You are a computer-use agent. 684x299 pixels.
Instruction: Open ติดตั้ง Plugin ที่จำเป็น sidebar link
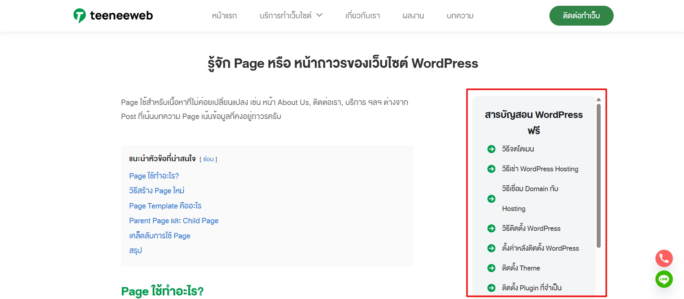(532, 288)
